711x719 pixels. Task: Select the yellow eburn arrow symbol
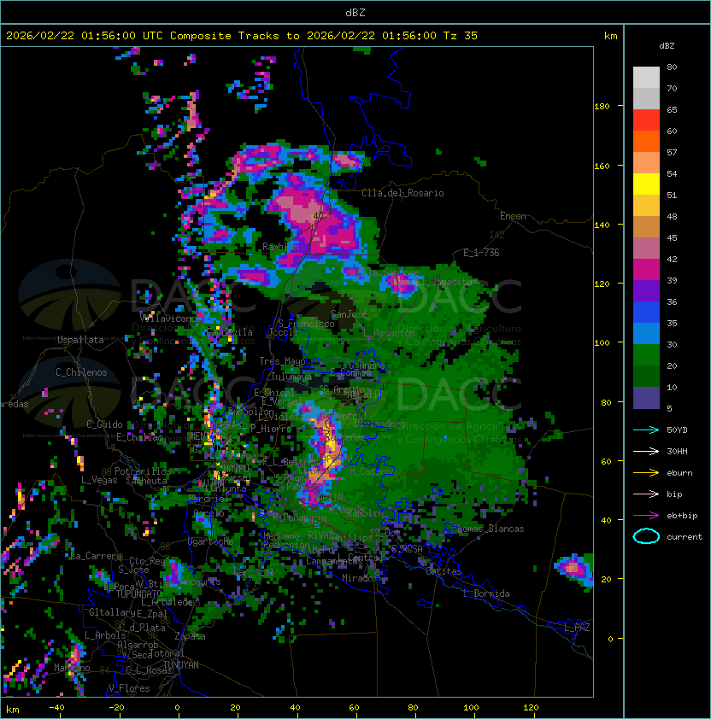(x=646, y=473)
